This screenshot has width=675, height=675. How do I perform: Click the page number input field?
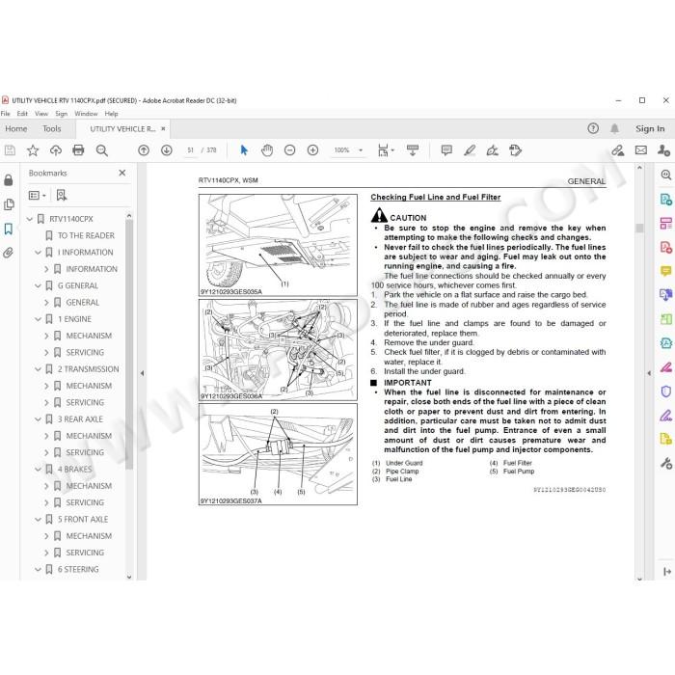click(190, 150)
